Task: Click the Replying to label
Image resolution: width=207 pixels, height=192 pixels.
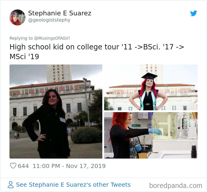Action: pyautogui.click(x=21, y=38)
